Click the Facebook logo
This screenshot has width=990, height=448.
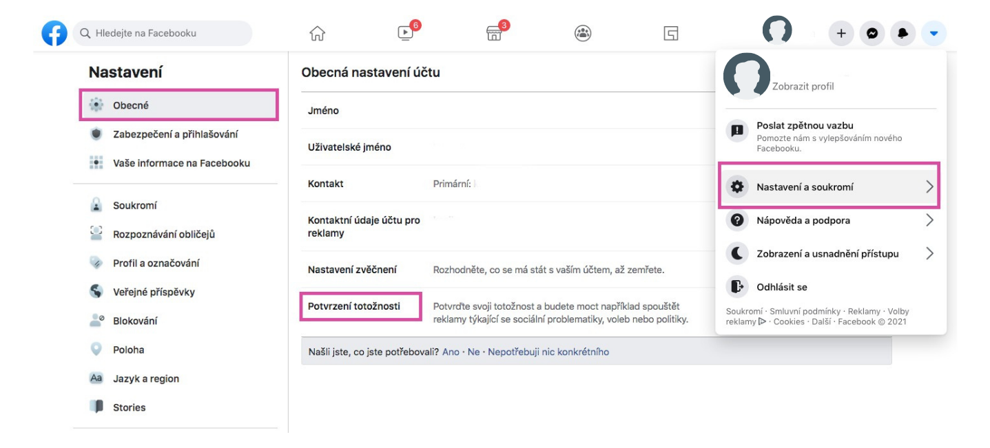pos(54,33)
